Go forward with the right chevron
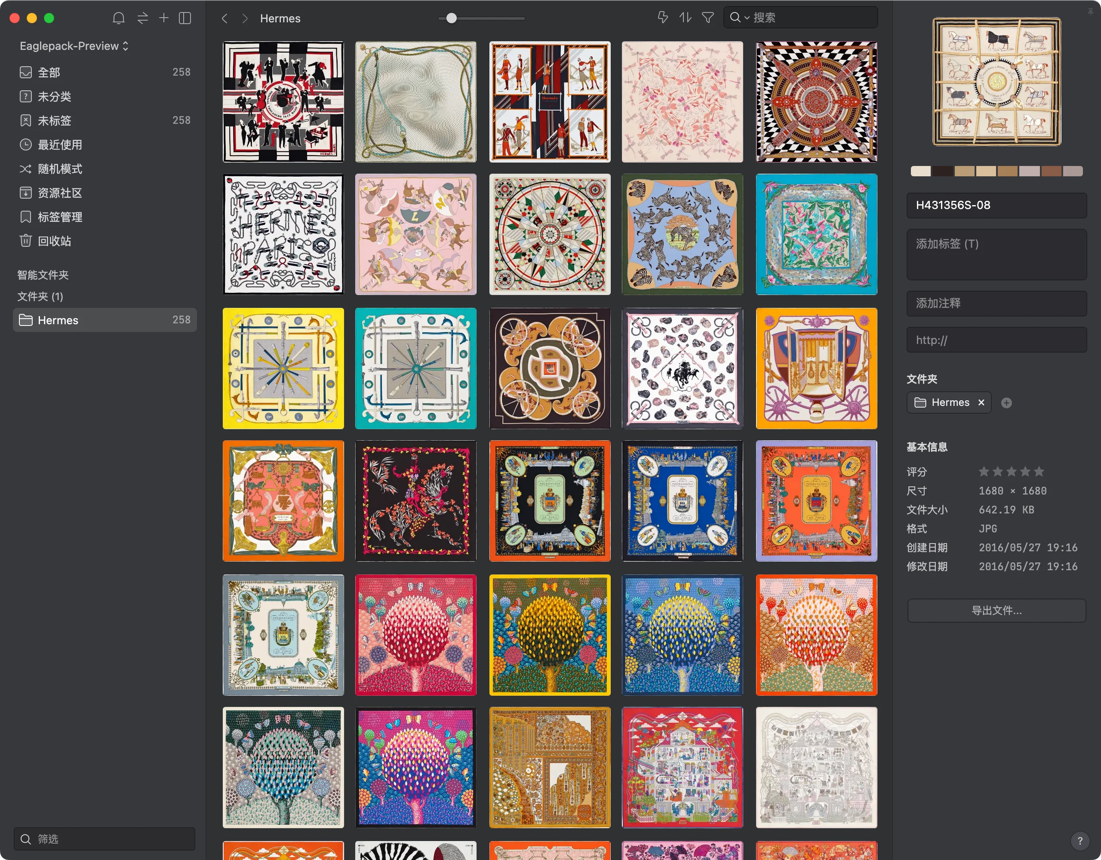Viewport: 1101px width, 860px height. click(245, 18)
